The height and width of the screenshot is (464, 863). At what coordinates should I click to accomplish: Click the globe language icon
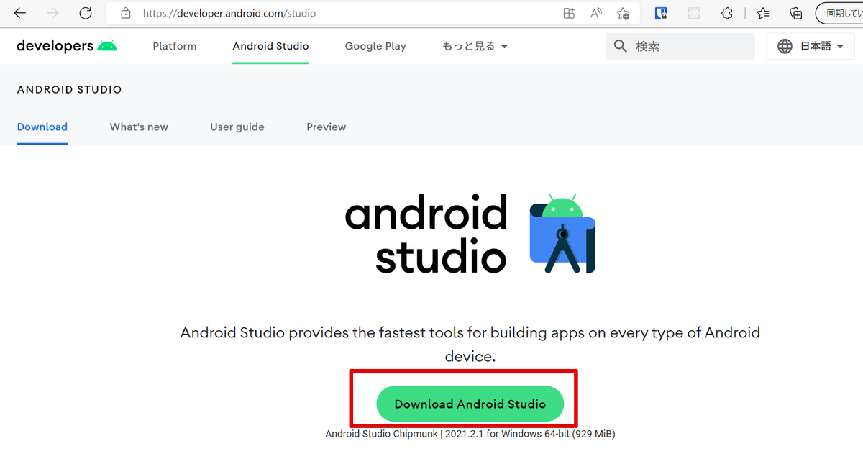click(785, 46)
